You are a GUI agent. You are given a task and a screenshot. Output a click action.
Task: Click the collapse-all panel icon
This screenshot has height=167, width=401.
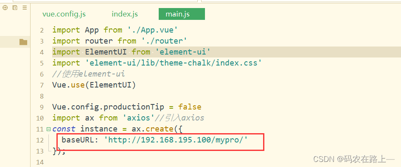tap(15, 8)
